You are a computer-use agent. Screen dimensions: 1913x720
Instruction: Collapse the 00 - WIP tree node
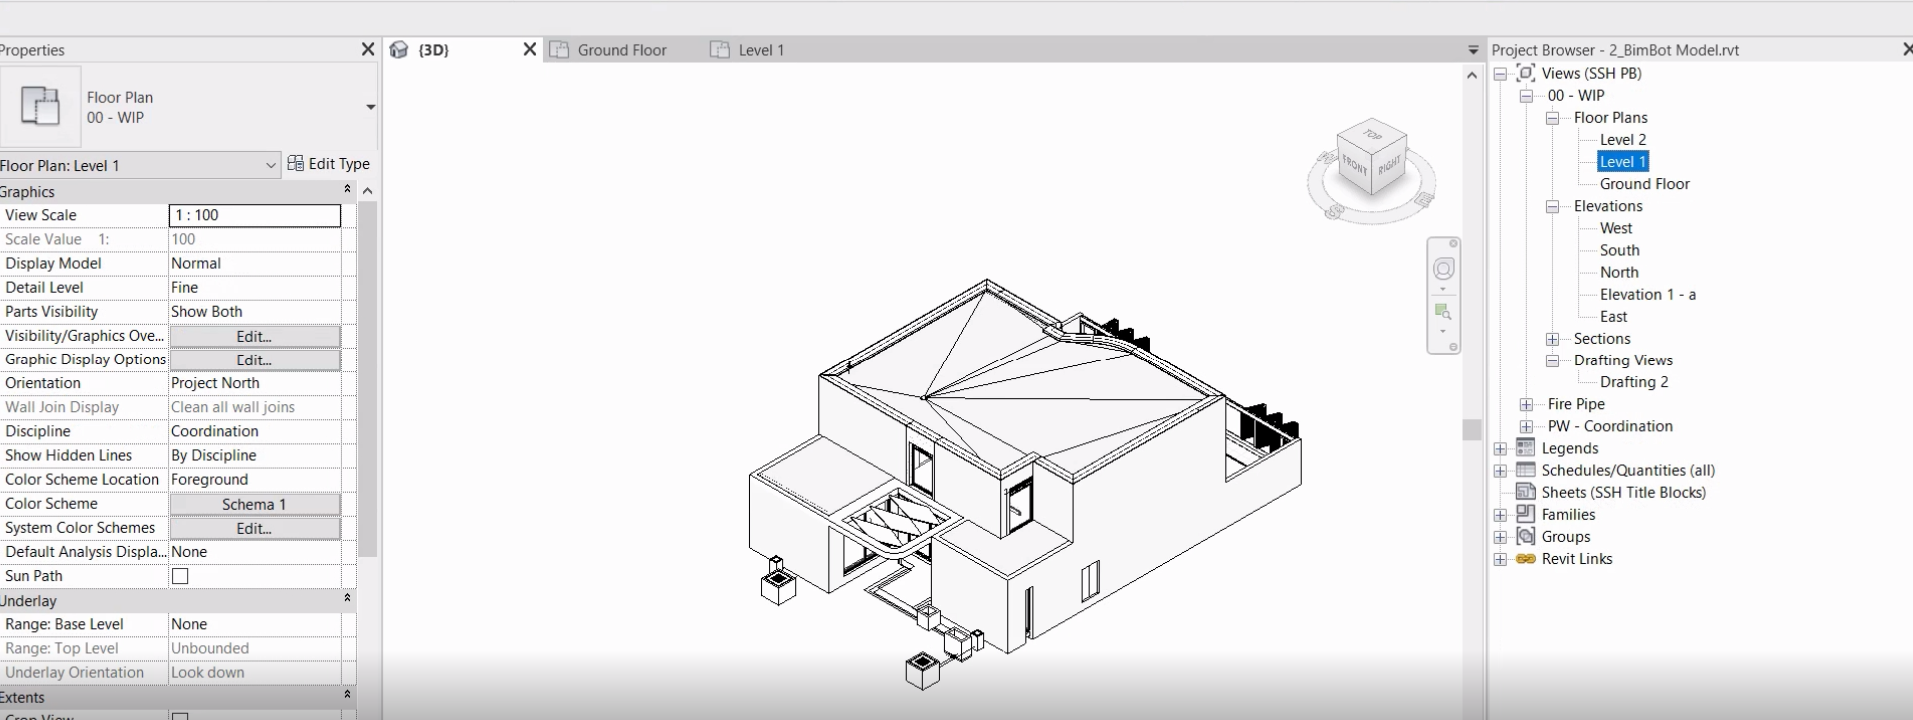point(1526,96)
